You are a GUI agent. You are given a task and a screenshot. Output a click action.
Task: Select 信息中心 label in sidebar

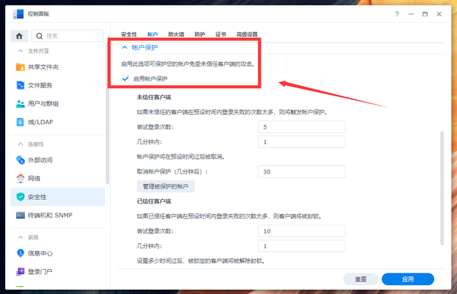click(x=40, y=253)
